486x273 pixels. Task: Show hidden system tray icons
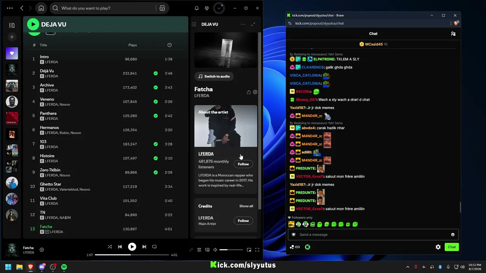(x=408, y=267)
